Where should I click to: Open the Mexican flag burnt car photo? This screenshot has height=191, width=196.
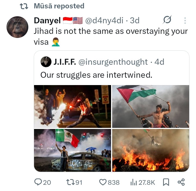click(x=72, y=150)
